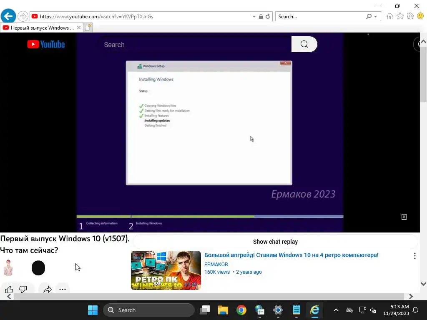
Task: Click the YouTube search magnifier button
Action: click(304, 44)
